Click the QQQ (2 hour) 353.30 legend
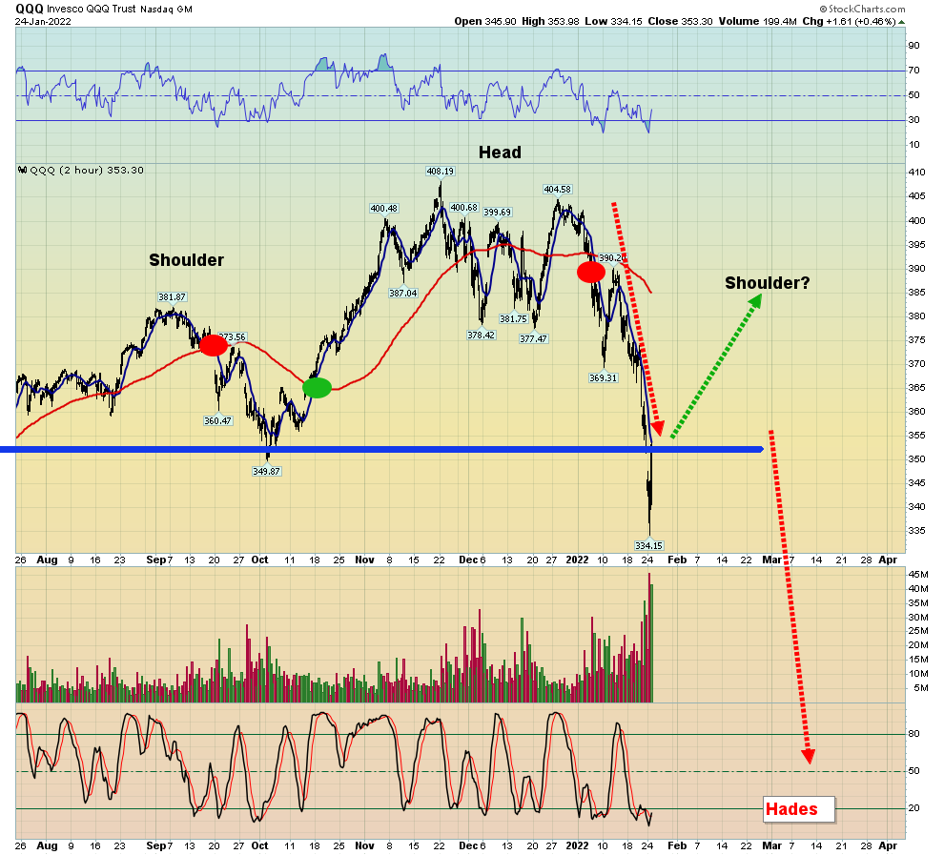Screen dimensions: 944x855 coord(87,171)
